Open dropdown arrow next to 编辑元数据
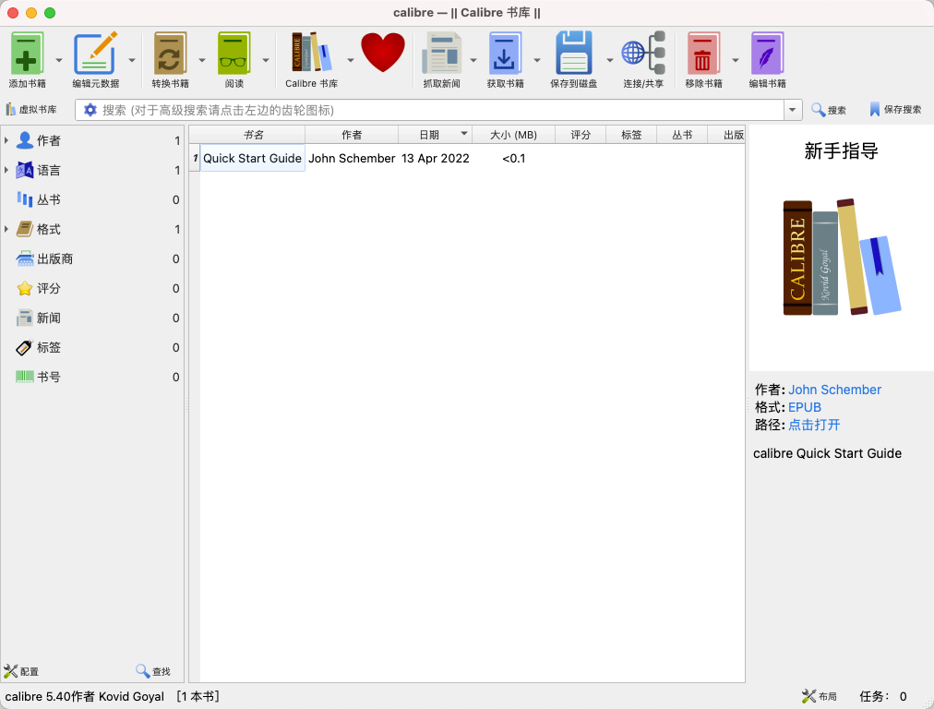Viewport: 934px width, 709px height. 132,60
